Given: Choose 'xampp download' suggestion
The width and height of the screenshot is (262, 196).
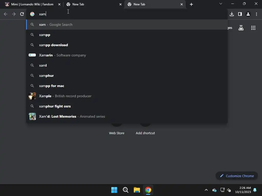Looking at the screenshot, I should [x=127, y=45].
